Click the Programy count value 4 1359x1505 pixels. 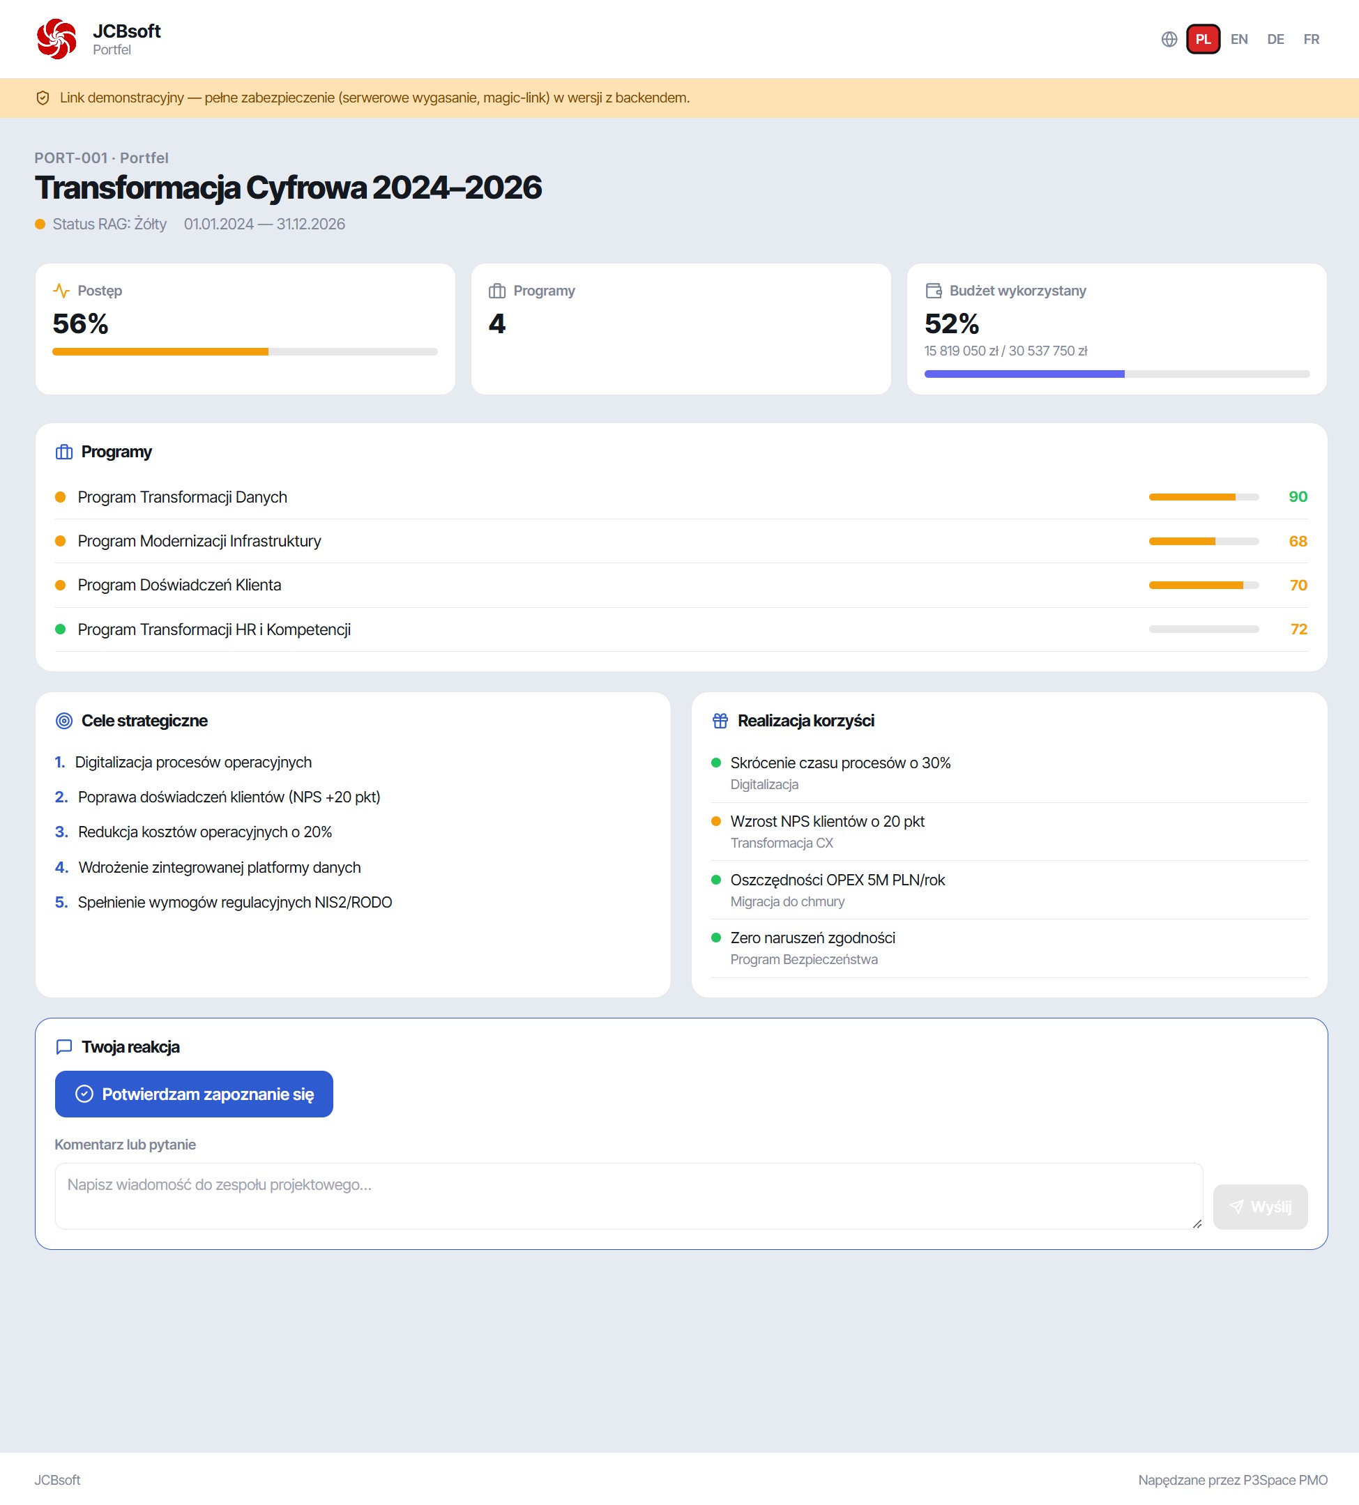[x=497, y=323]
